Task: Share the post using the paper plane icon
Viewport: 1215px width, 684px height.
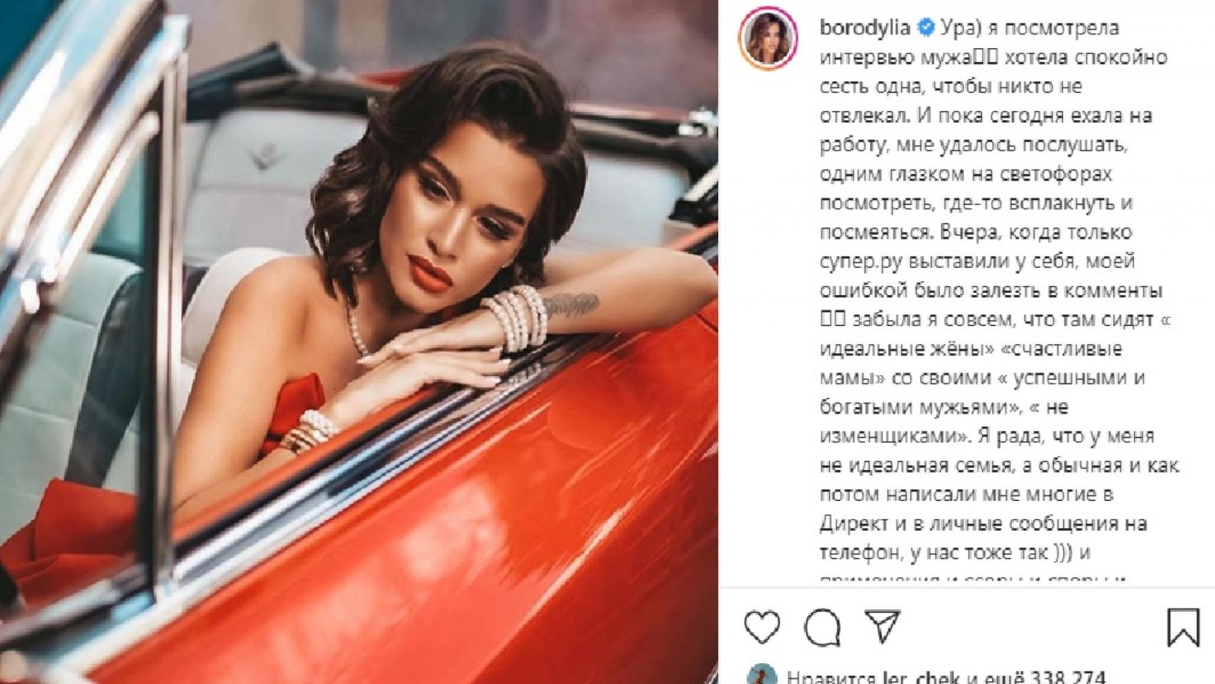Action: coord(883,627)
